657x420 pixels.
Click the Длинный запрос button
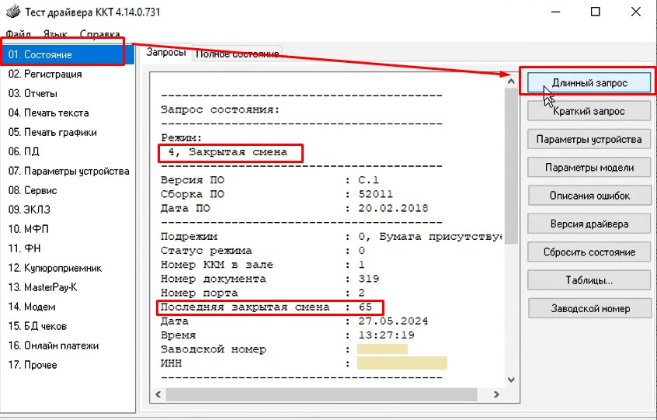tap(589, 82)
